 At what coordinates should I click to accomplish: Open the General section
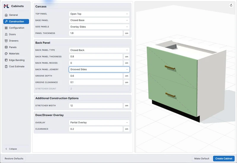click(16, 15)
